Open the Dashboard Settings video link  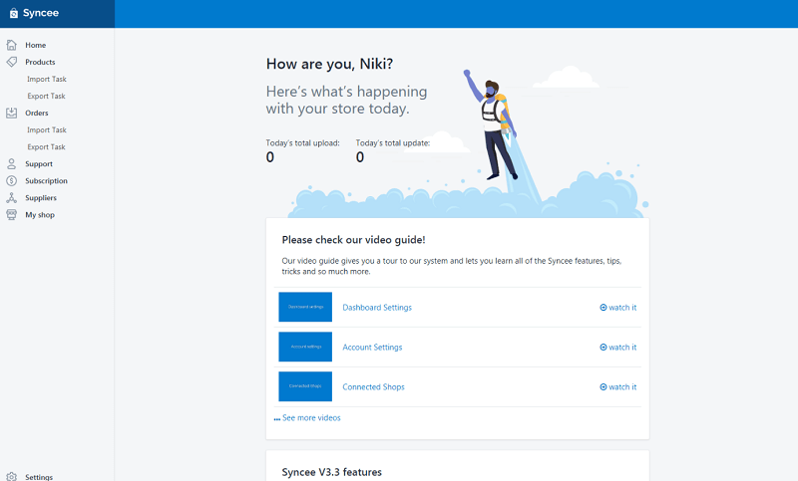pyautogui.click(x=377, y=308)
